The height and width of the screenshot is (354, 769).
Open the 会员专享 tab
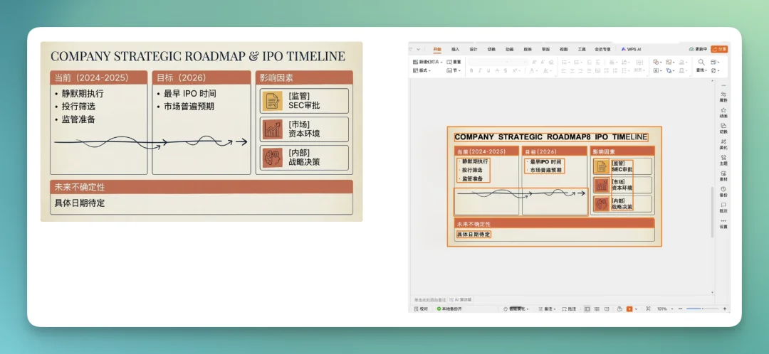[603, 50]
